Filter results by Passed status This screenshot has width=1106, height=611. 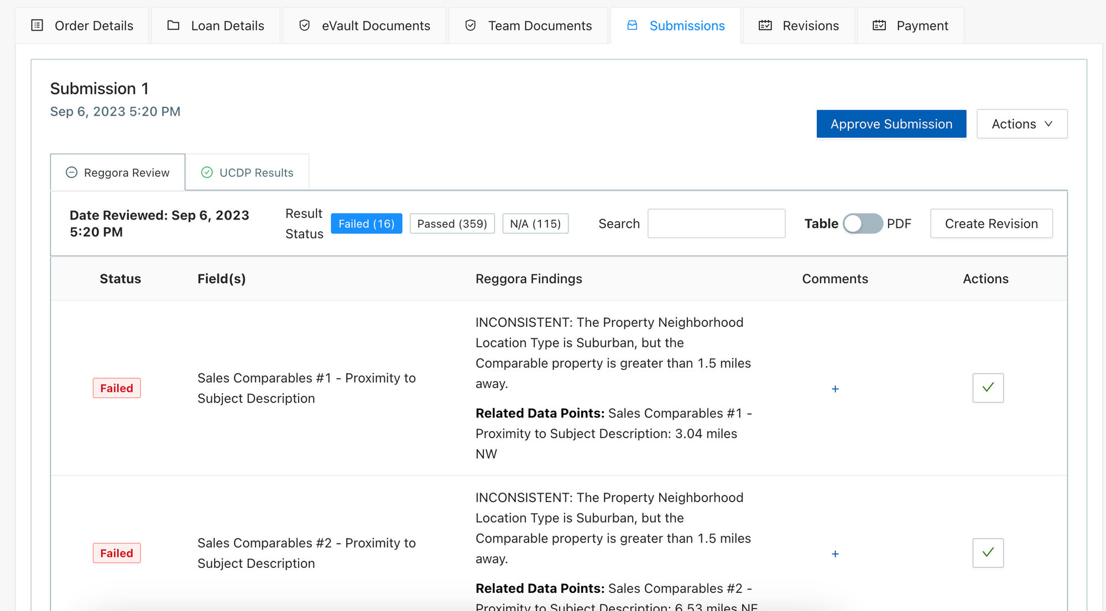click(452, 223)
